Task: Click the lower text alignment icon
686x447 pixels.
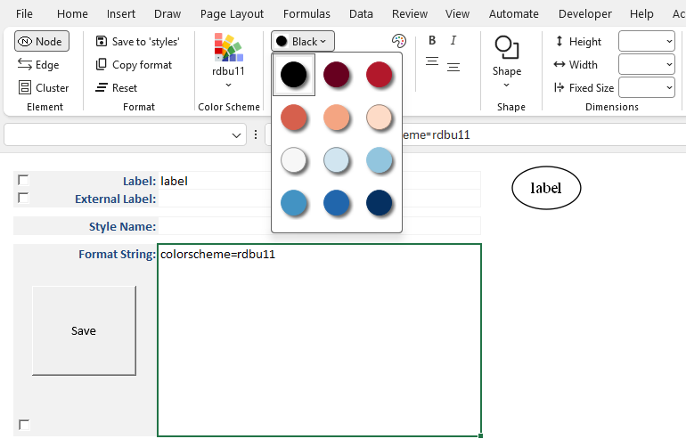Action: pyautogui.click(x=453, y=68)
